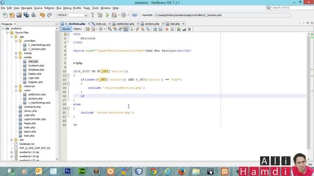
Task: Collapse the Source Files folder
Action: (x=7, y=33)
